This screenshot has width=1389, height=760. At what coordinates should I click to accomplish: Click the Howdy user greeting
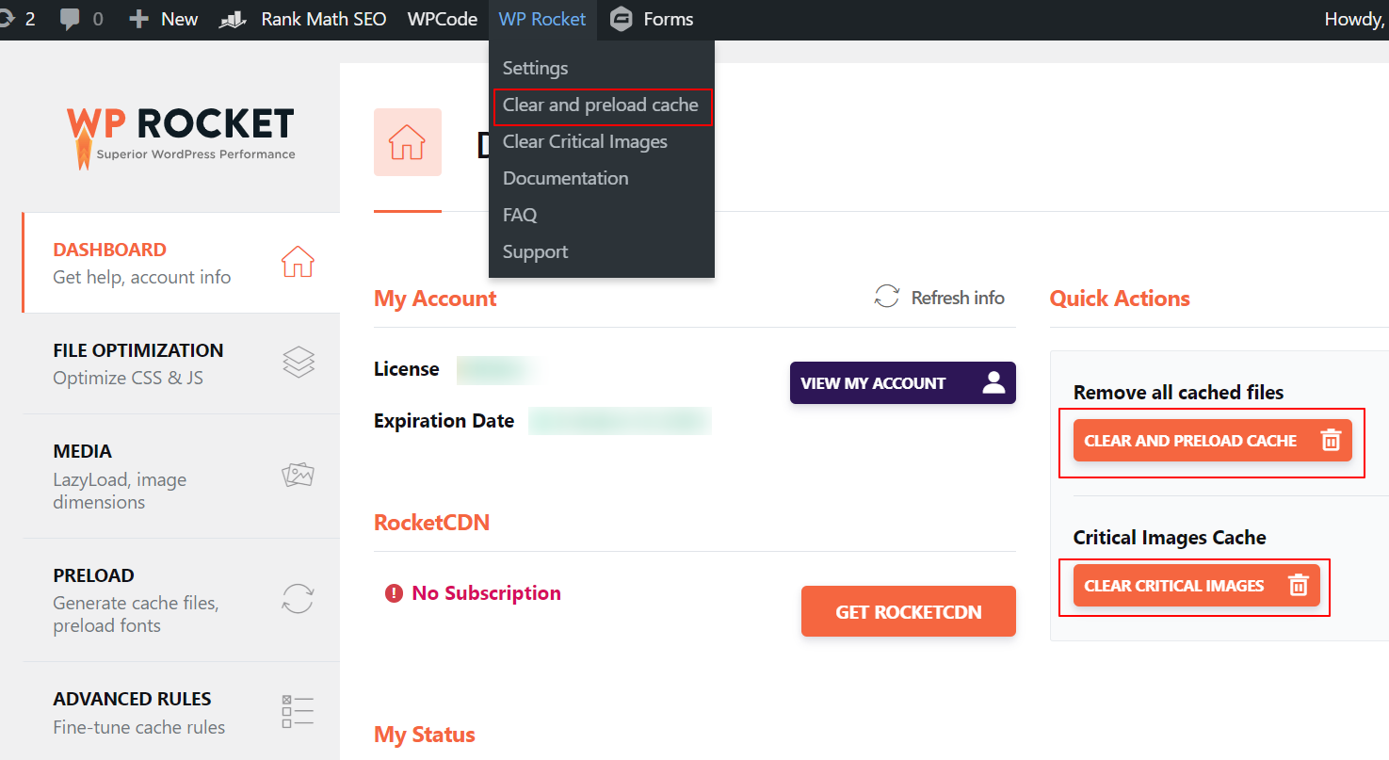(x=1356, y=19)
